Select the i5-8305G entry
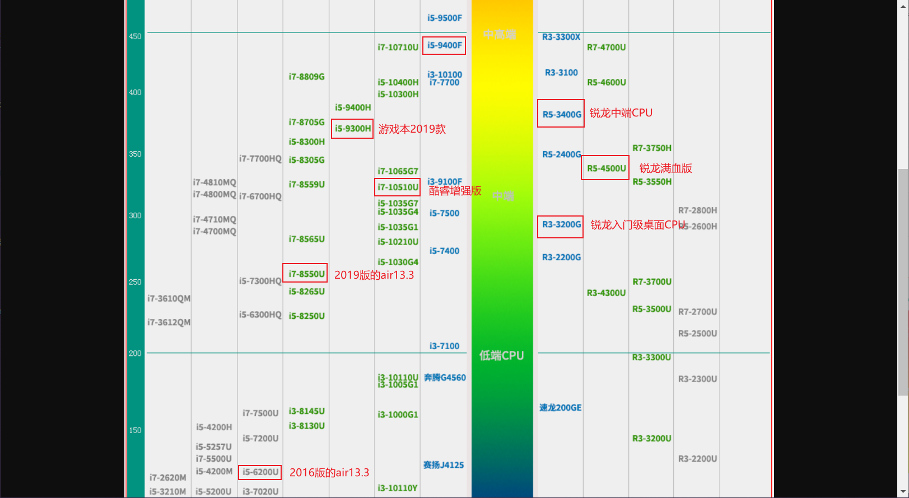 [306, 160]
